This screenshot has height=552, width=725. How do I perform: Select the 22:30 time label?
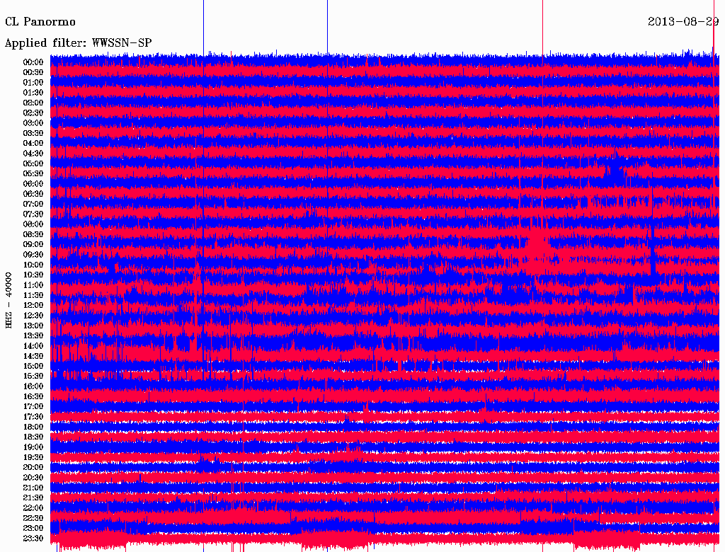coord(33,518)
